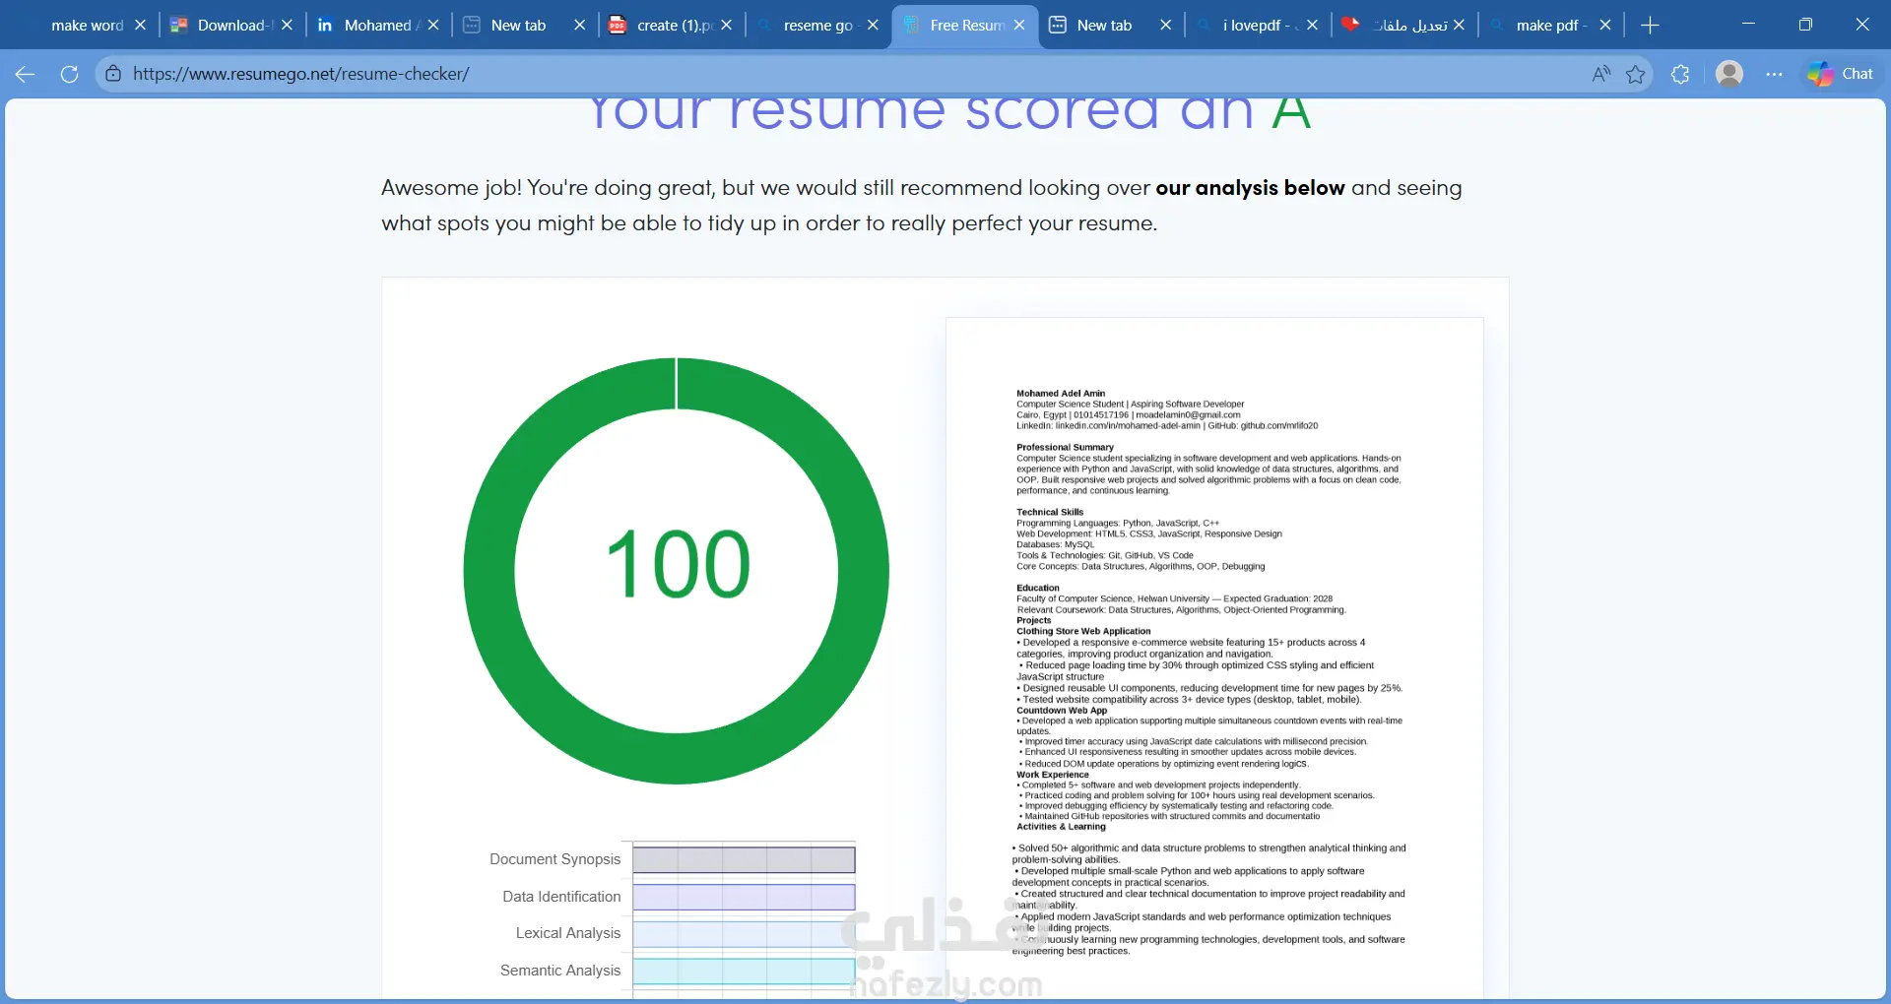
Task: Click the Document Synopsis progress bar
Action: point(744,860)
